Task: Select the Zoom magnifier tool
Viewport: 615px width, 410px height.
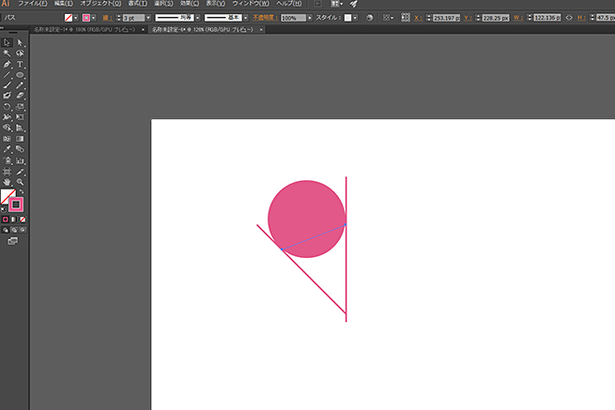Action: (x=20, y=182)
